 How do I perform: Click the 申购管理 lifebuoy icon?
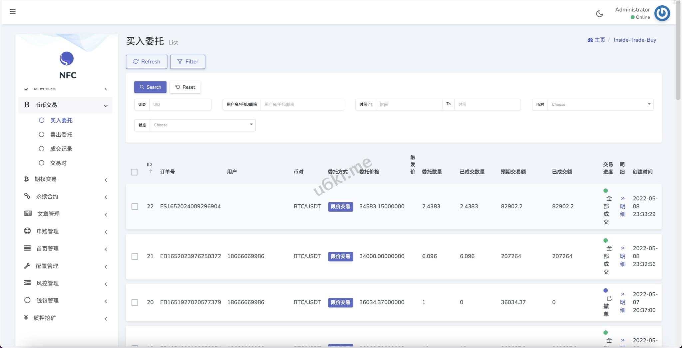click(27, 231)
